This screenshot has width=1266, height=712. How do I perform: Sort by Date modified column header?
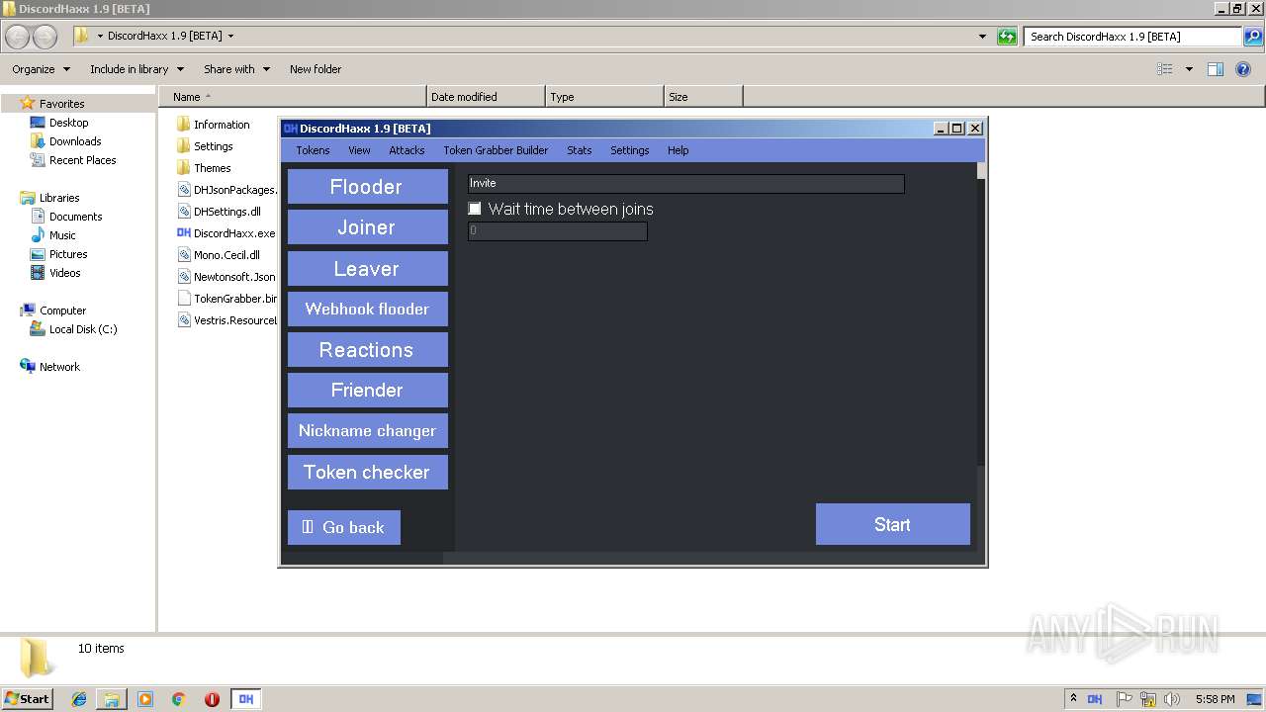coord(486,97)
